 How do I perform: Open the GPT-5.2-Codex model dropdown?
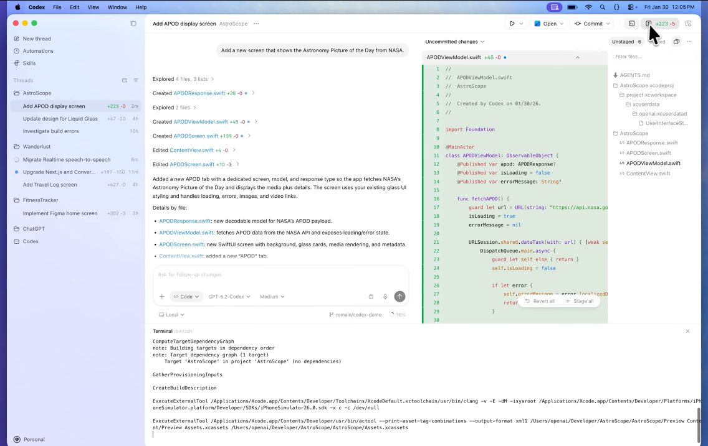point(229,297)
